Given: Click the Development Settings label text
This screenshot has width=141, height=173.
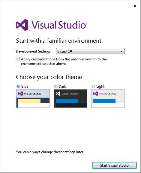Looking at the screenshot, I should (34, 51).
